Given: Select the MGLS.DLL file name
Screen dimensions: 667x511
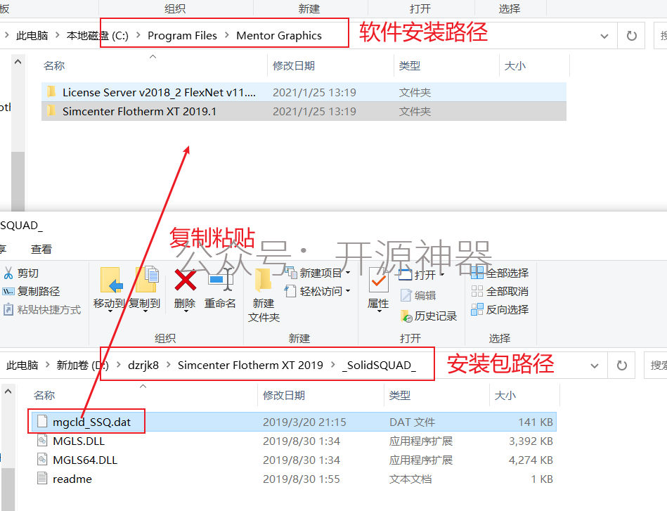Looking at the screenshot, I should coord(79,441).
